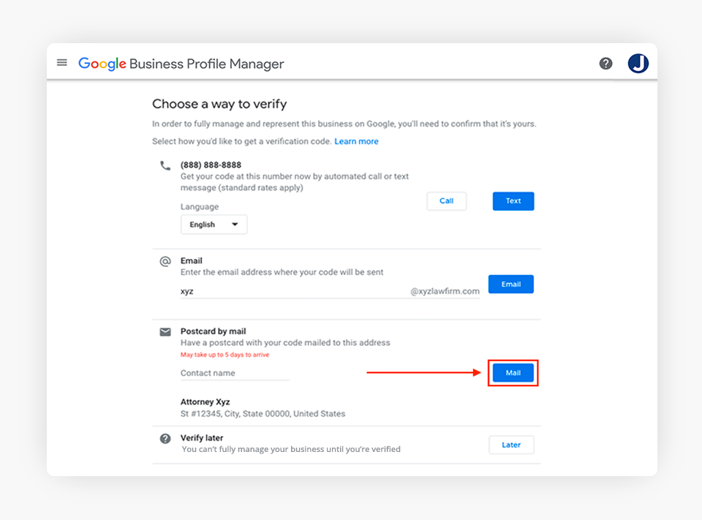
Task: Click the @ email icon
Action: point(165,261)
